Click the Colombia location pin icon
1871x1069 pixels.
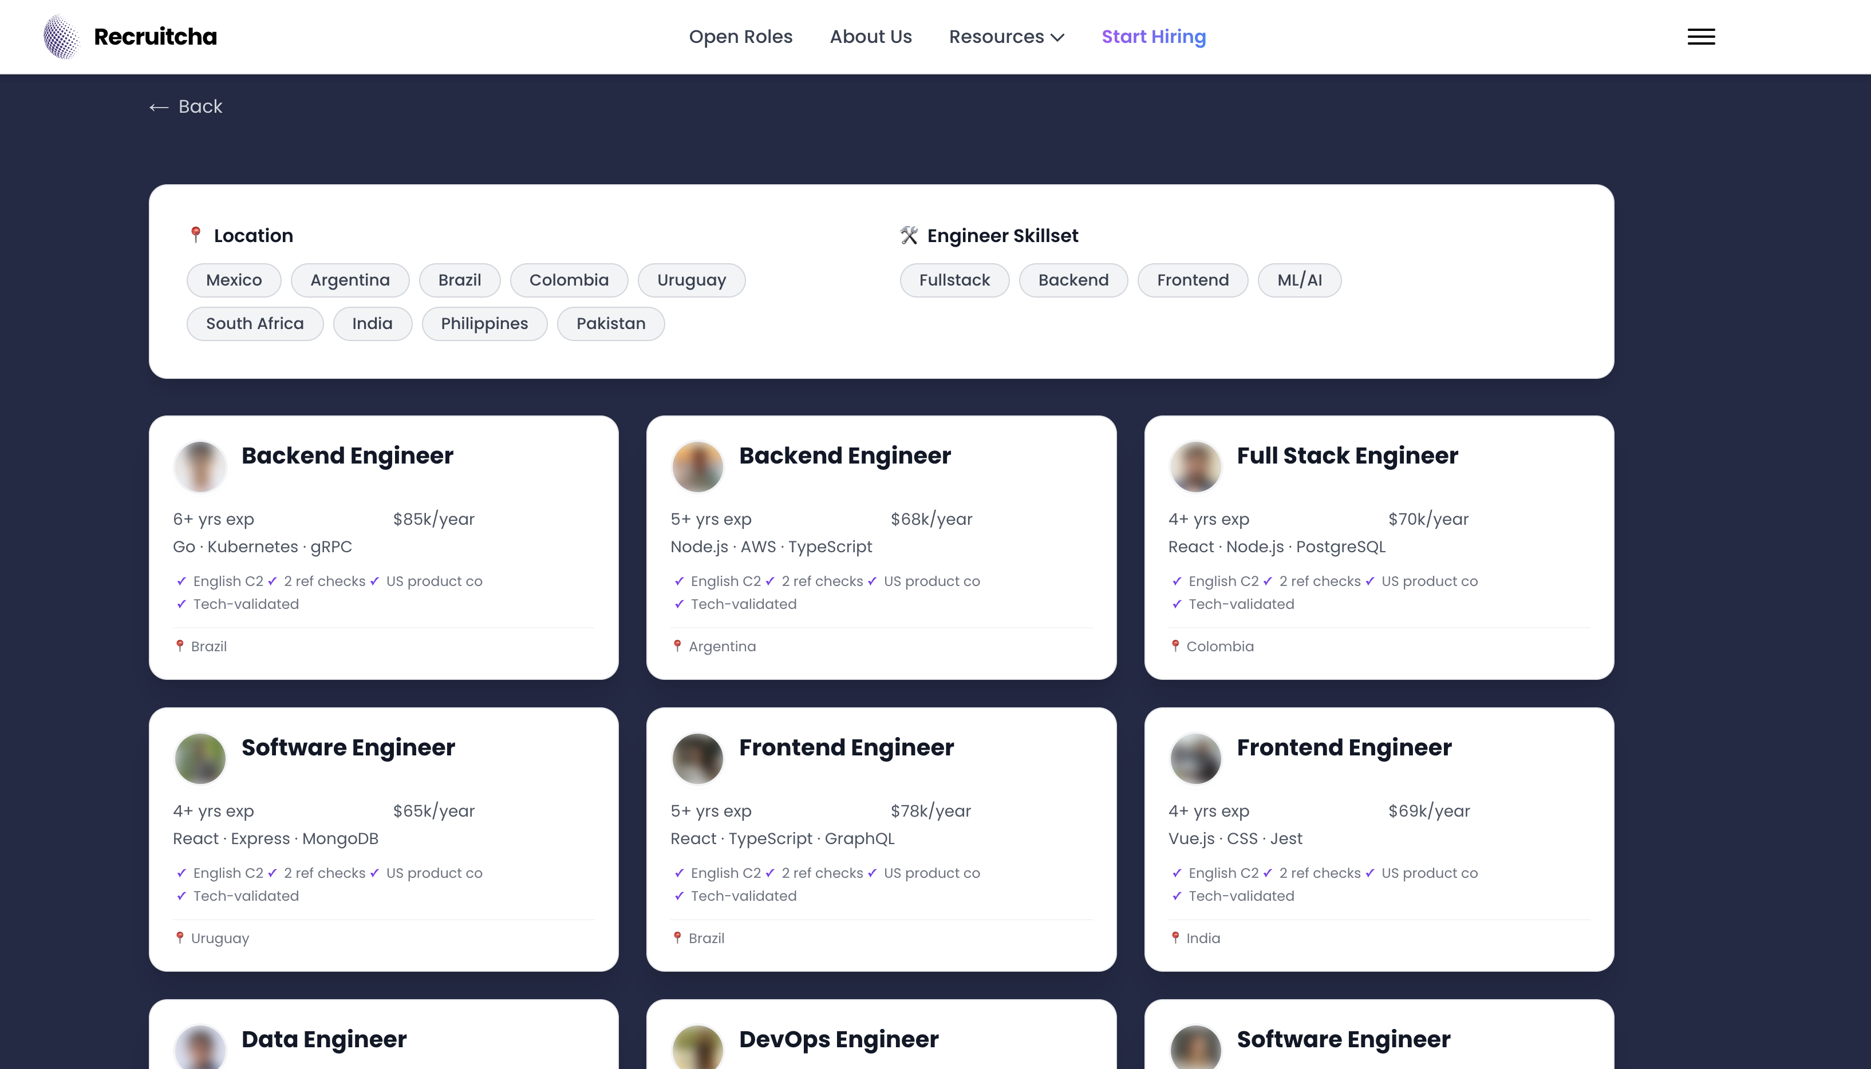click(x=1175, y=646)
